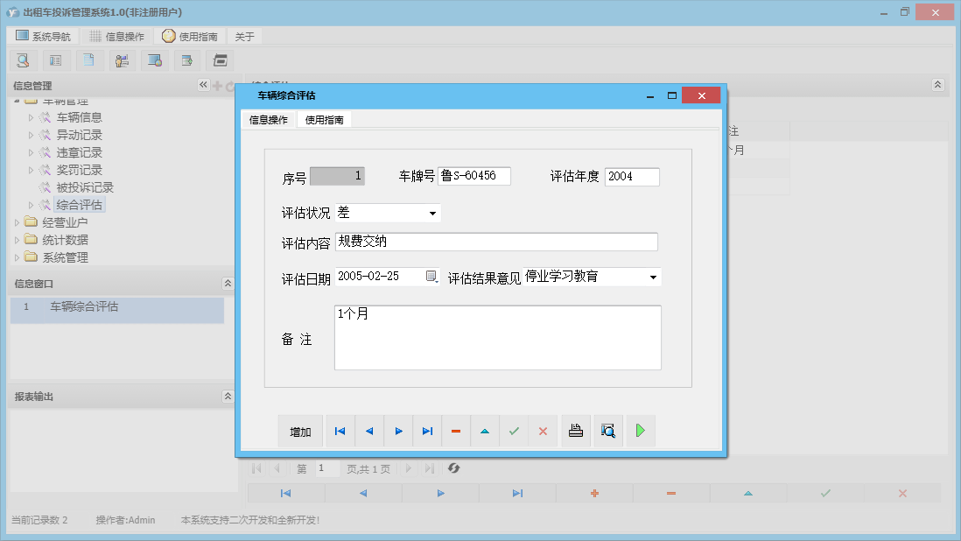Viewport: 961px width, 541px height.
Task: Jump to the last record with the ▶| button
Action: (x=427, y=430)
